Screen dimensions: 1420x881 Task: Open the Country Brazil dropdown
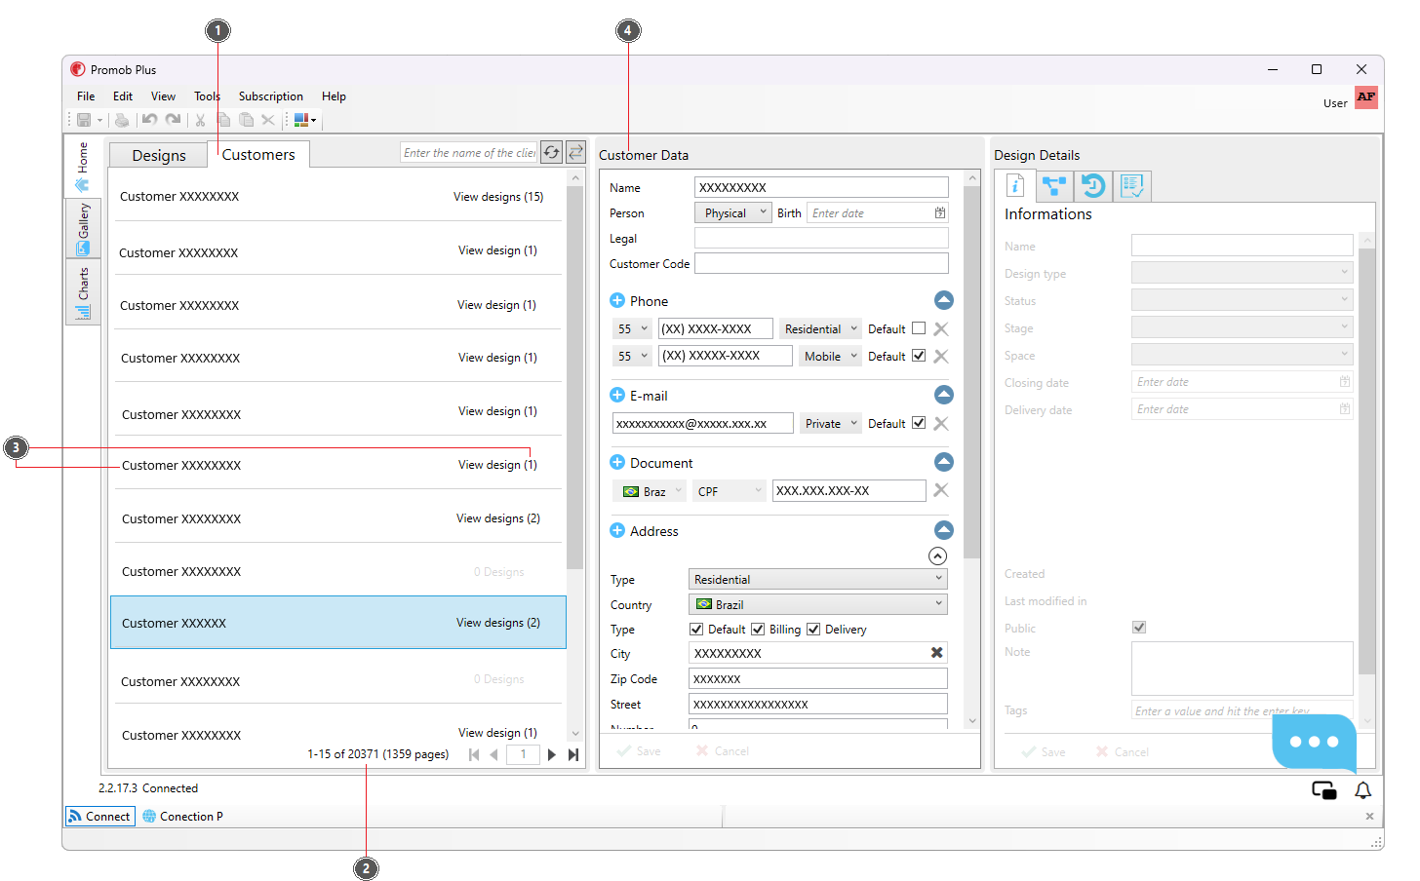tap(817, 604)
